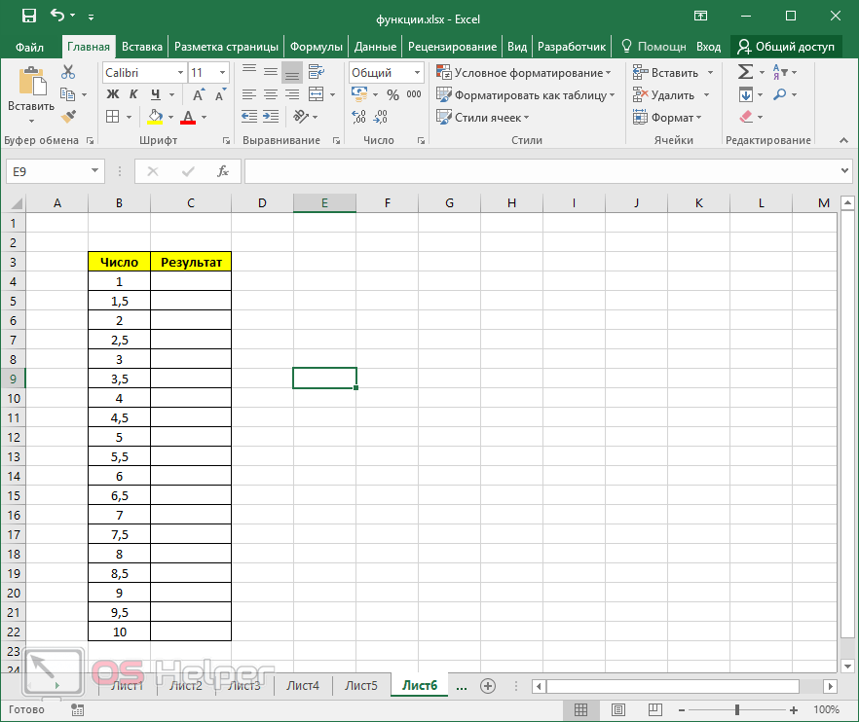859x722 pixels.
Task: Open the Calibri font name dropdown
Action: (x=180, y=72)
